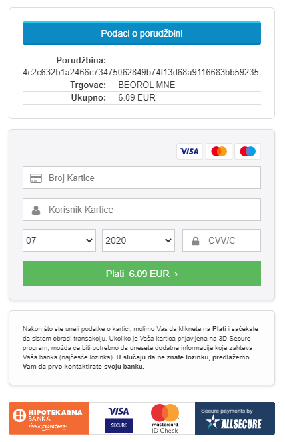Click the Visa Secure badge
The width and height of the screenshot is (285, 442).
point(119,419)
